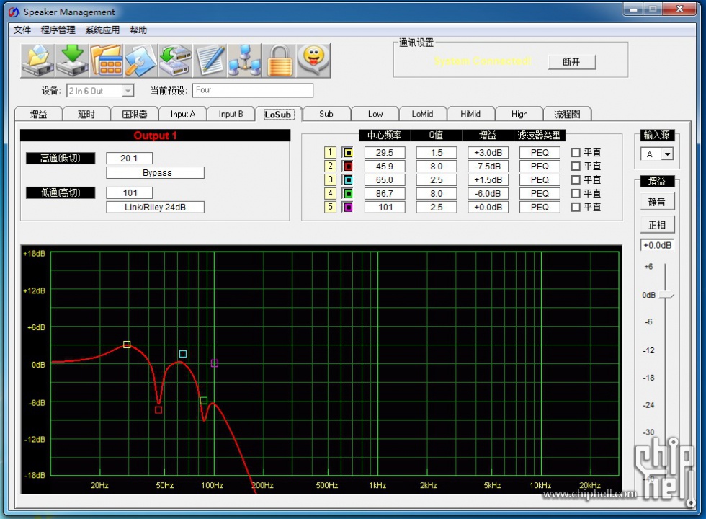
Task: Click the current preset field showing Four
Action: pyautogui.click(x=253, y=91)
